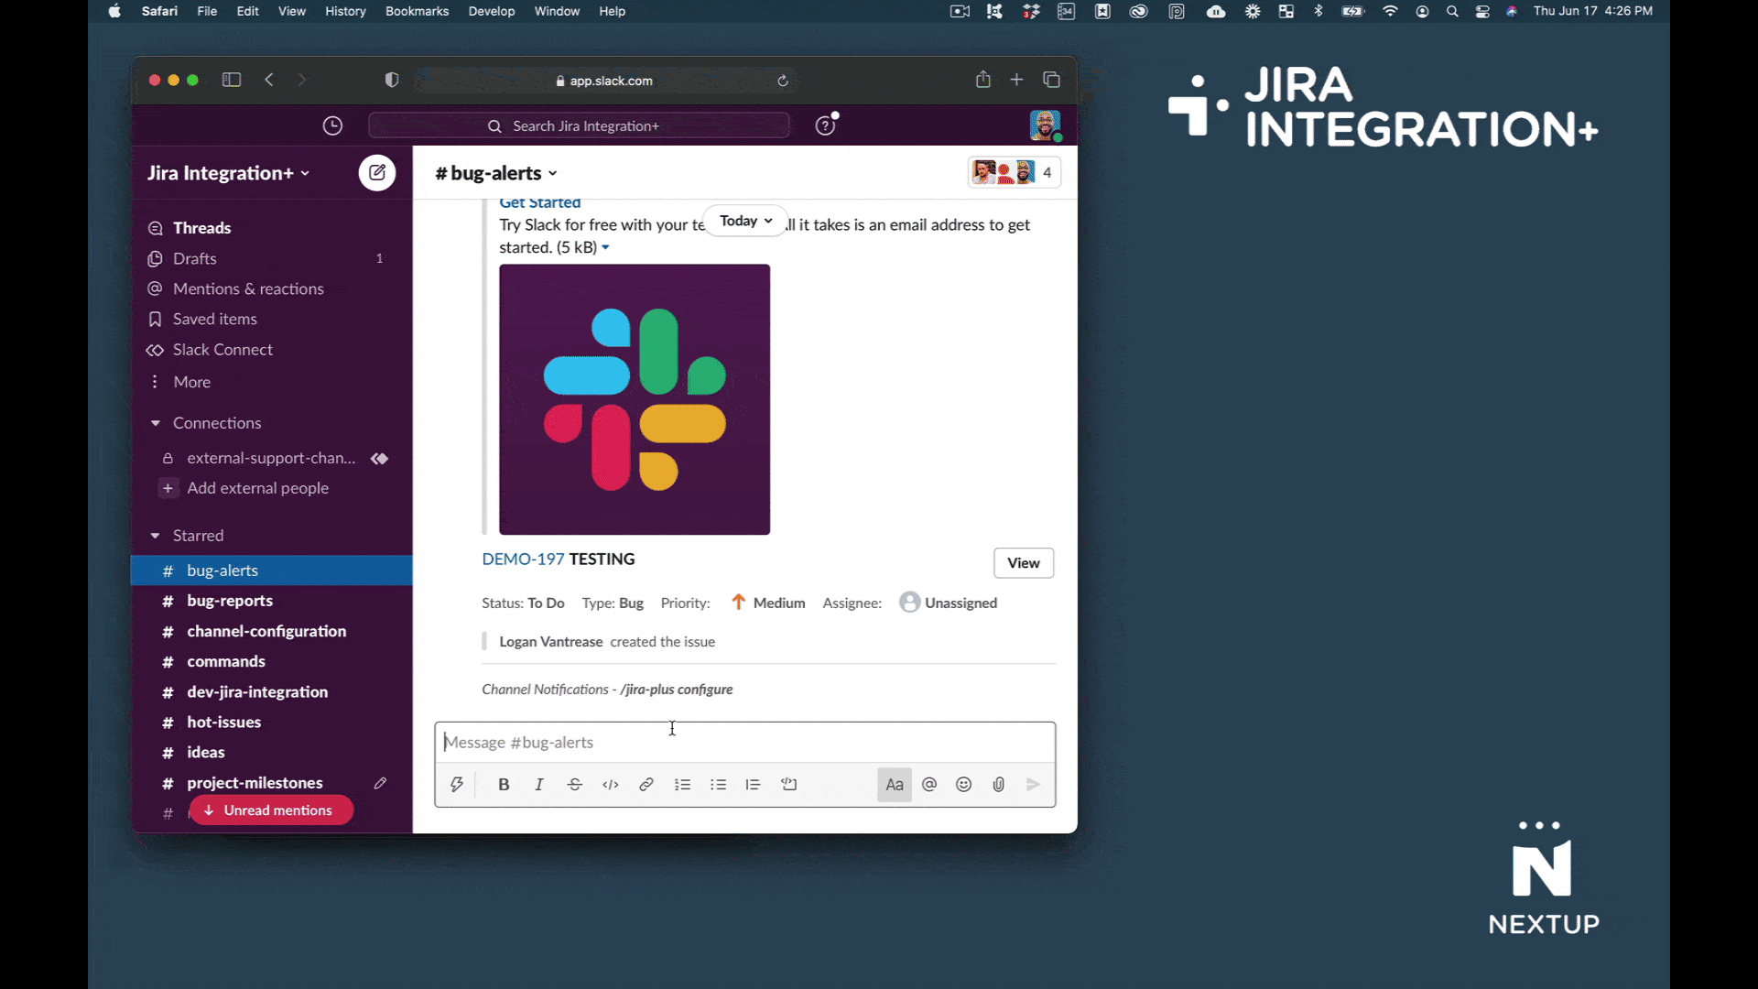
Task: Open the Today date dropdown
Action: click(745, 221)
